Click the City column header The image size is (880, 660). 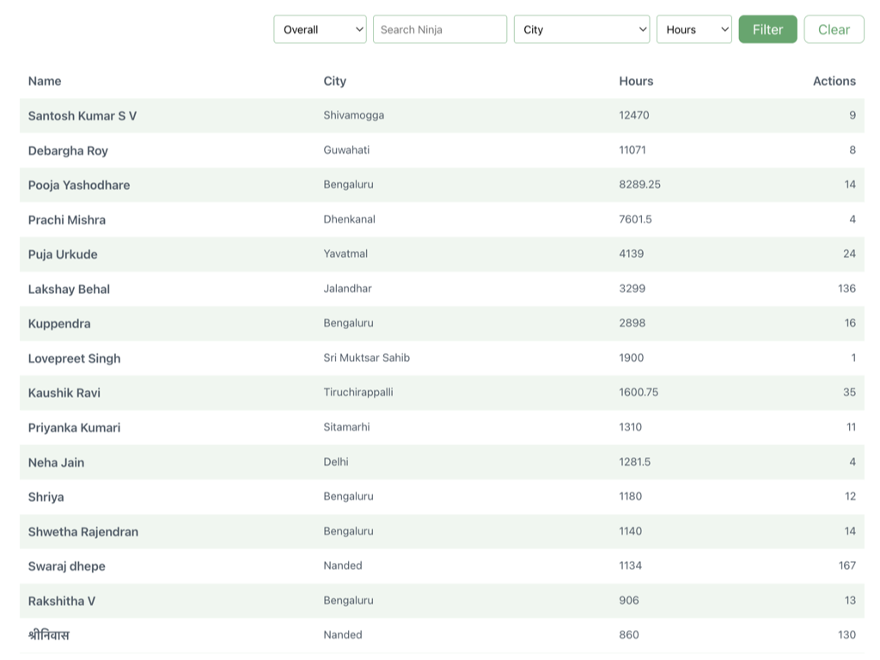[x=334, y=81]
